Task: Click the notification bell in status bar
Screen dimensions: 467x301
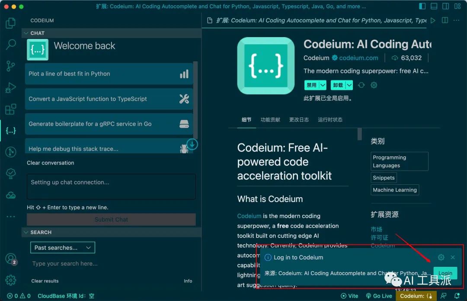Action: tap(457, 296)
